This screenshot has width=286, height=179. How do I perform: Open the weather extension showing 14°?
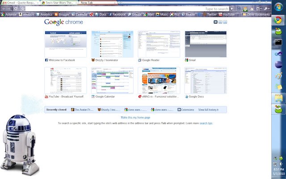click(x=245, y=9)
